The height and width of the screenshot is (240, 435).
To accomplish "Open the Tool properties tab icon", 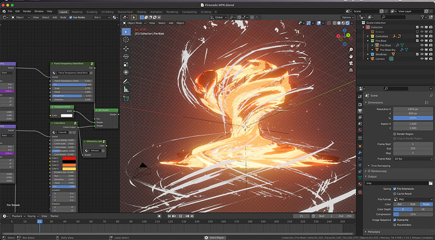I will click(x=360, y=97).
